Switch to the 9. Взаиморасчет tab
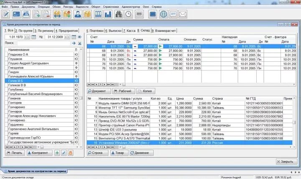Viewport: 301px width, 179px height. coord(164,30)
